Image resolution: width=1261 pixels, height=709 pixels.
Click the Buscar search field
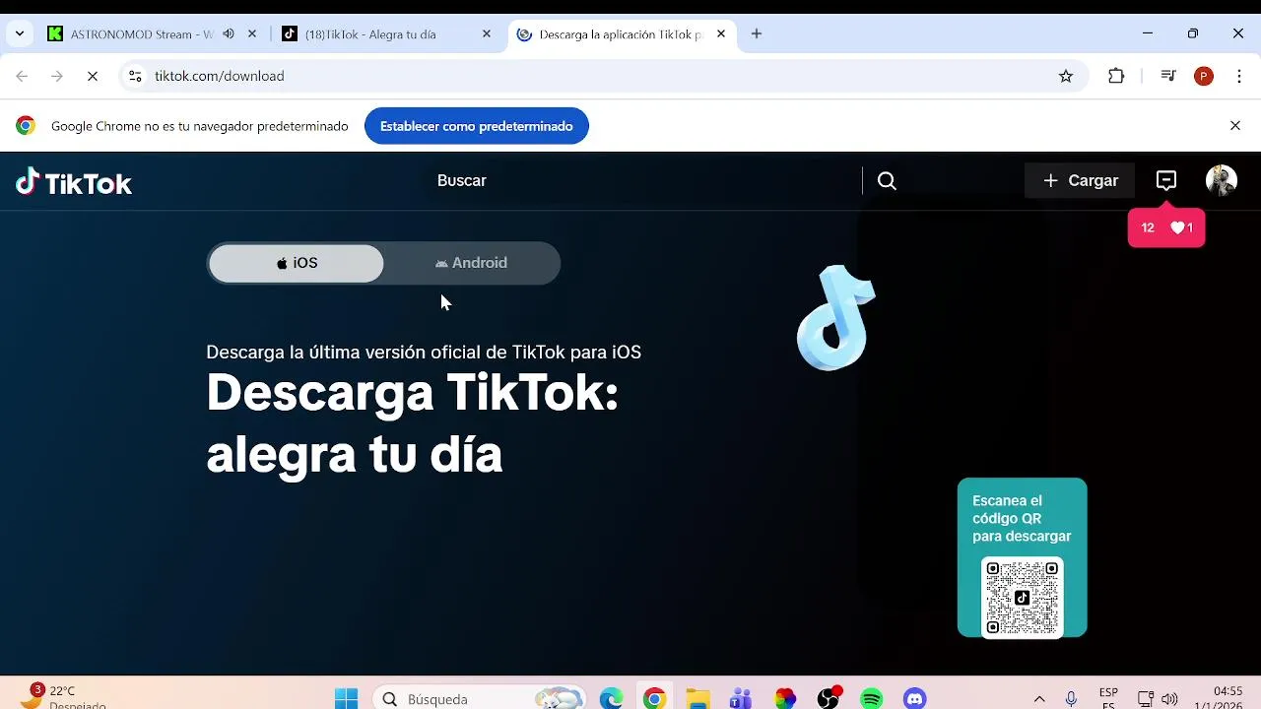tap(640, 180)
